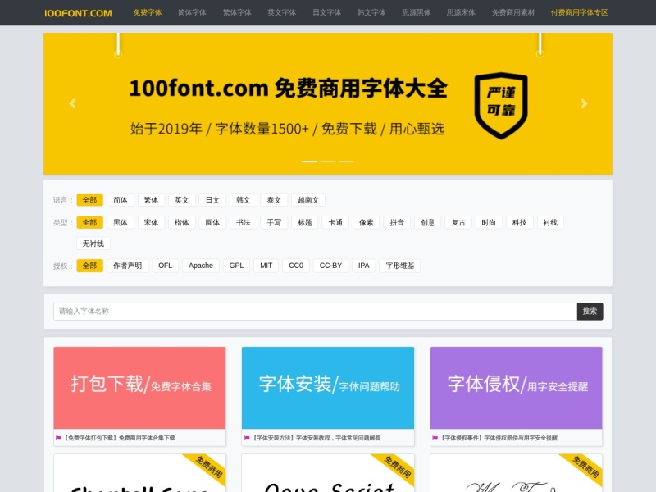The height and width of the screenshot is (492, 656).
Task: Go to previous carousel slide arrow
Action: pos(72,103)
